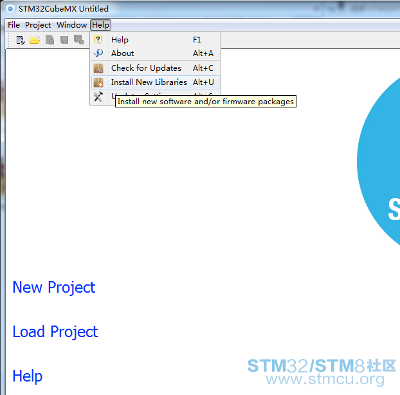Click the About info icon

coord(98,53)
